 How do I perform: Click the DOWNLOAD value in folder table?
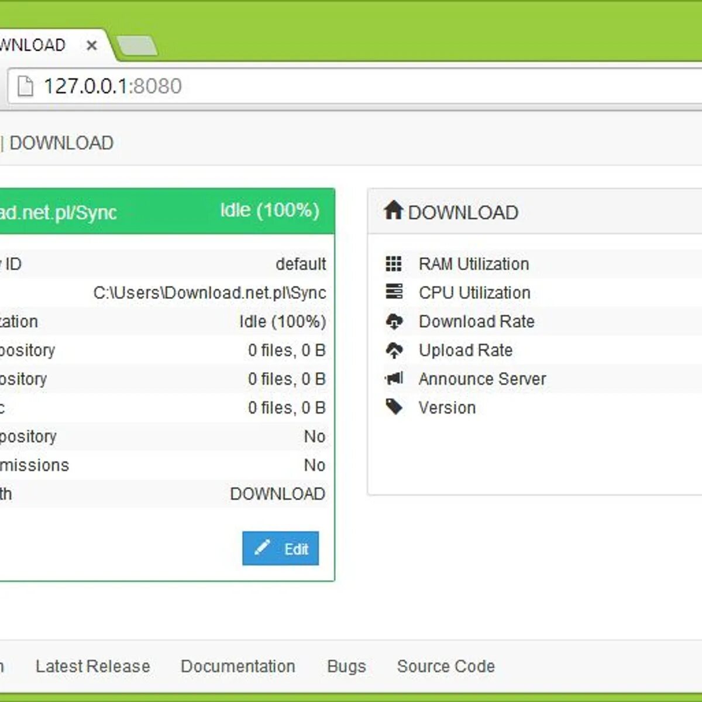click(x=278, y=494)
